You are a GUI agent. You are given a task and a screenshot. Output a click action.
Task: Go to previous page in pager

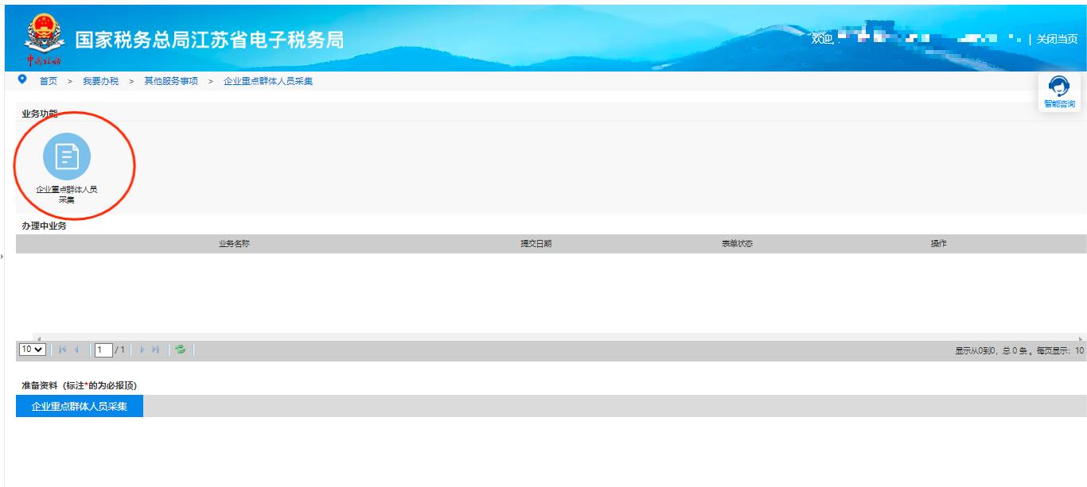coord(76,350)
